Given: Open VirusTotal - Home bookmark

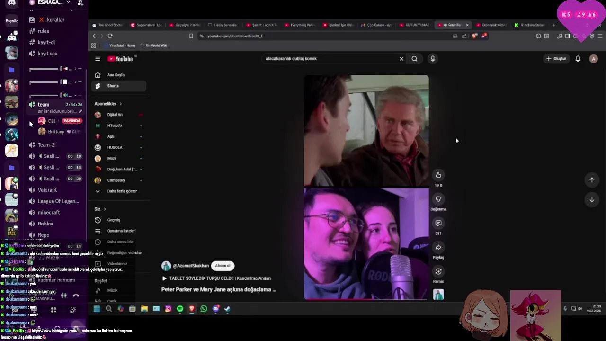Looking at the screenshot, I should point(119,45).
